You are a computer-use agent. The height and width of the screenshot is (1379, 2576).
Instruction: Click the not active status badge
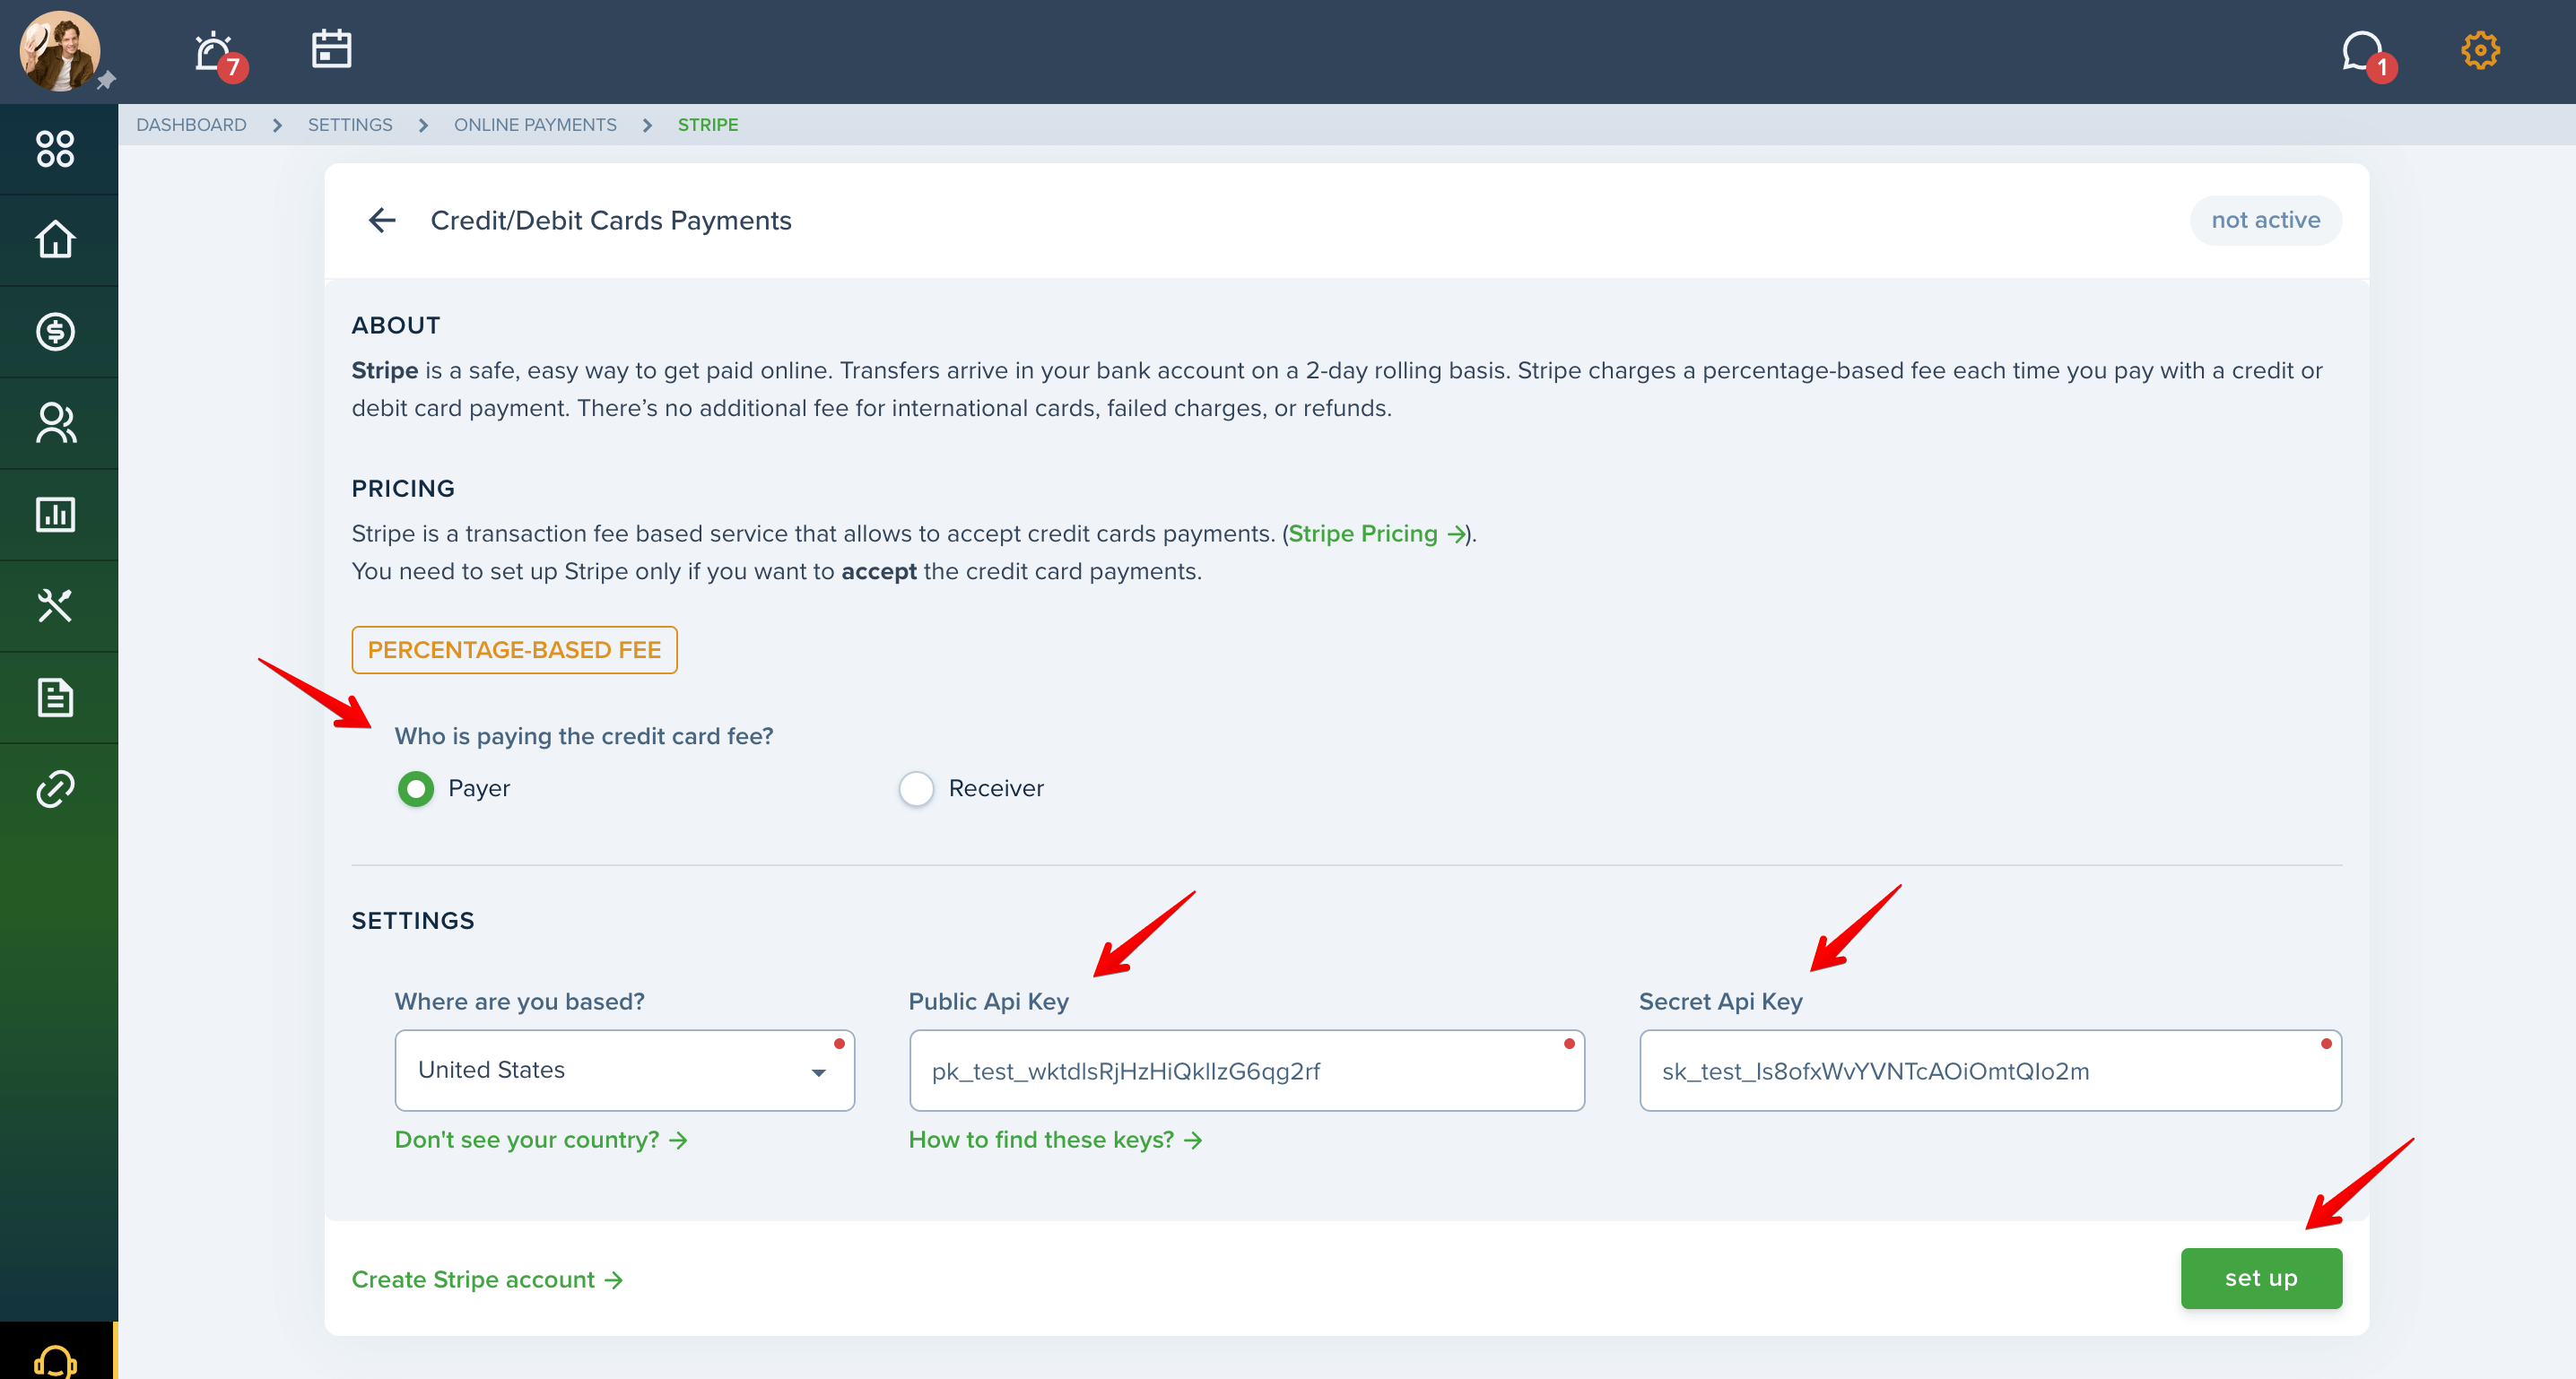(x=2265, y=220)
